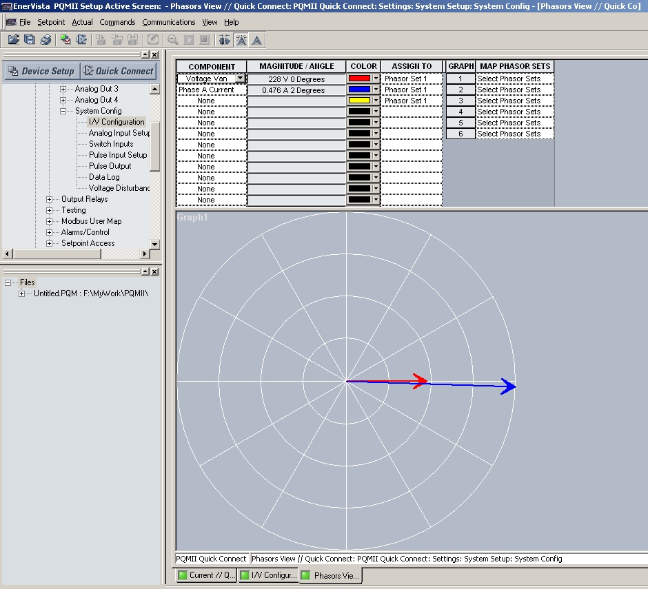Click the blue swatch for Phase A Current

pos(359,90)
